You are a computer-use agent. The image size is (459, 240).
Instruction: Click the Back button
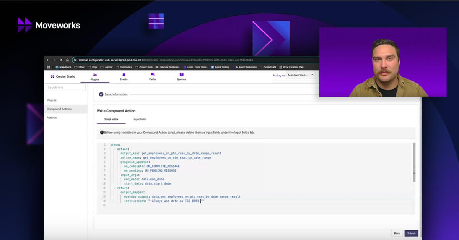pos(397,233)
